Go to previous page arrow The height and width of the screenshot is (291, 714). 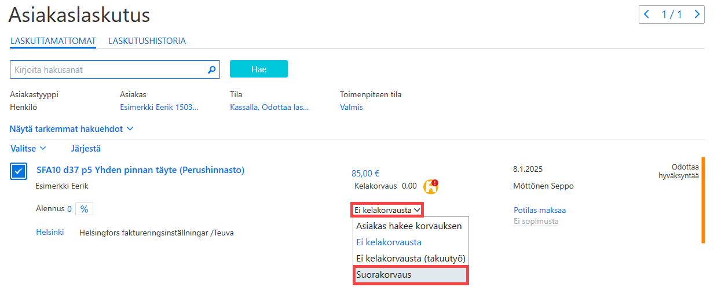pos(647,14)
